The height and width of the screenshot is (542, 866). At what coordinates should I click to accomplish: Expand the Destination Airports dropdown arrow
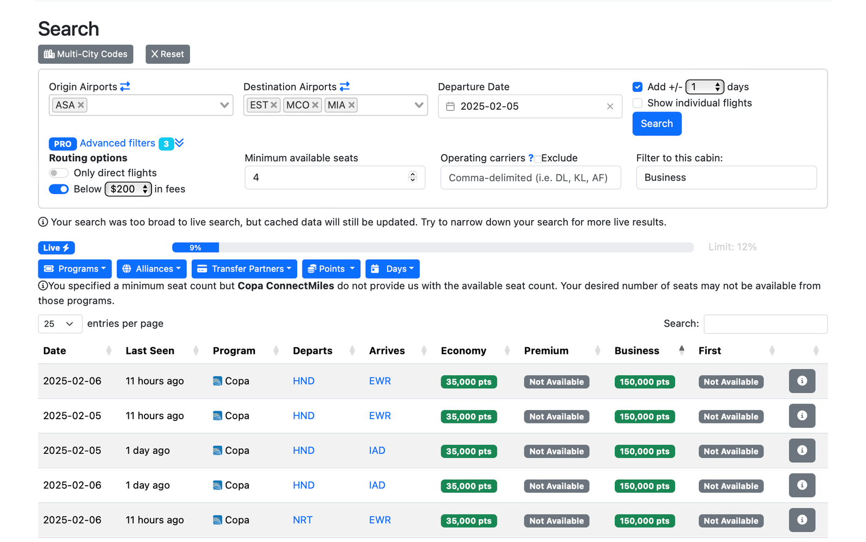pos(418,105)
